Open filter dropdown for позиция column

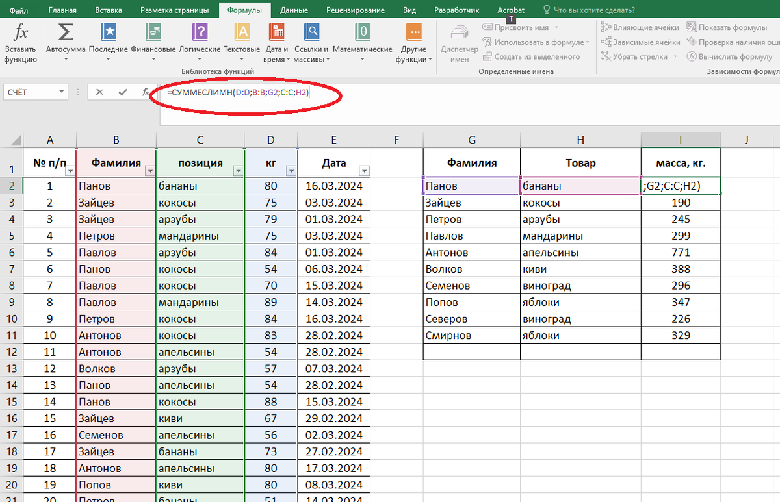[238, 171]
